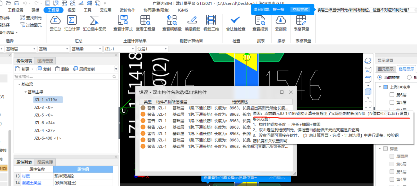Click 复制 copy component button
The width and height of the screenshot is (417, 186).
44,69
